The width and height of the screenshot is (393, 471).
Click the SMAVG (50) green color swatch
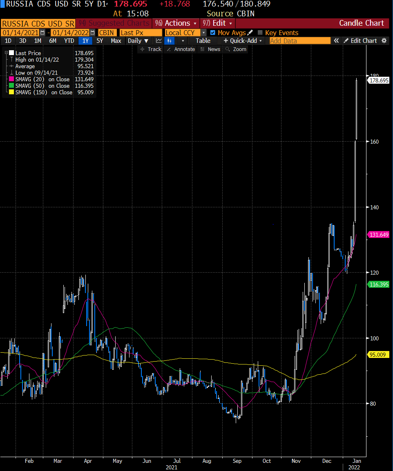[x=11, y=86]
